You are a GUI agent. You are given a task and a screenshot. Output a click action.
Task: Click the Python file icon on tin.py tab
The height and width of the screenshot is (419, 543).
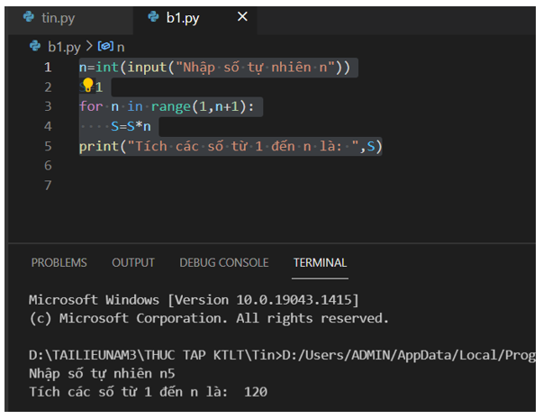(x=29, y=18)
